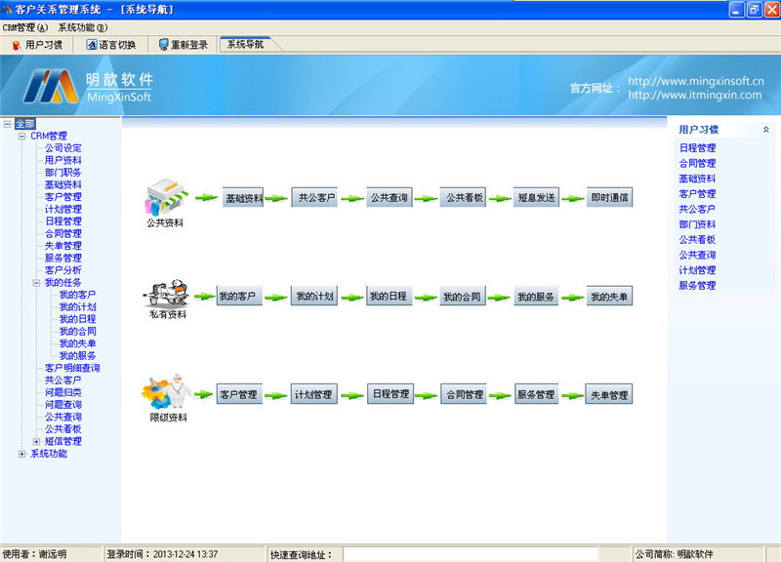Expand the 系统功能 tree node
The width and height of the screenshot is (781, 562).
(x=21, y=454)
